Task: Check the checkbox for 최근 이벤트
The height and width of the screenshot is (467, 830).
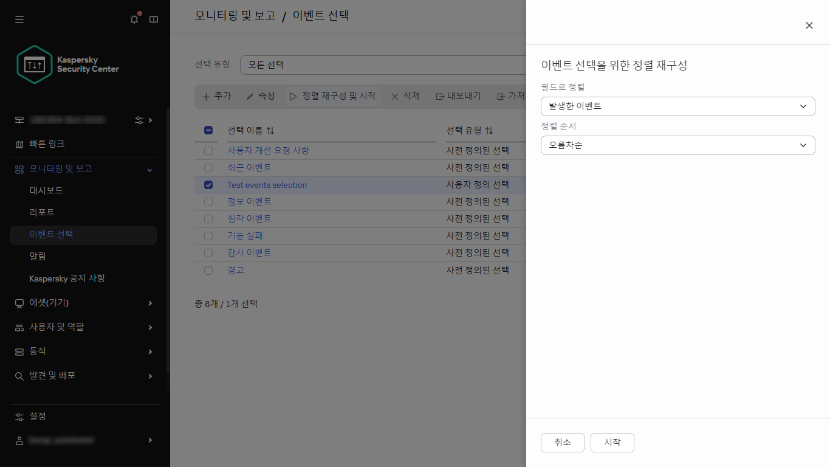Action: coord(208,167)
